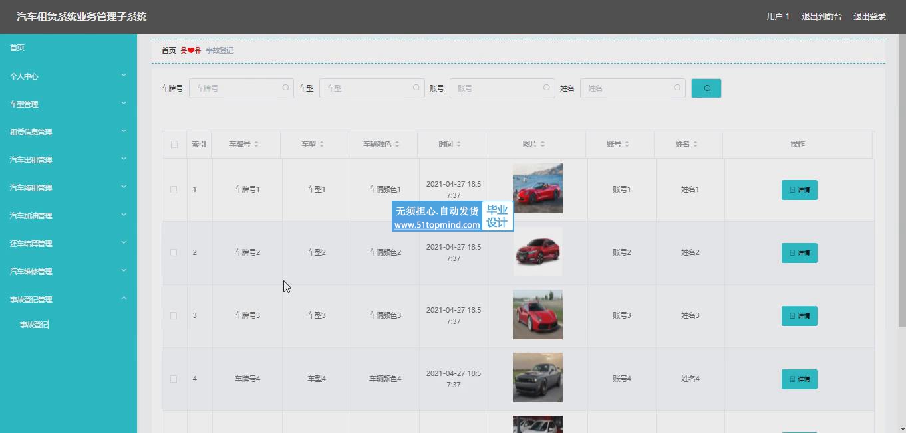Sort table by 车牌号 column arrows
The image size is (906, 433).
coord(256,144)
